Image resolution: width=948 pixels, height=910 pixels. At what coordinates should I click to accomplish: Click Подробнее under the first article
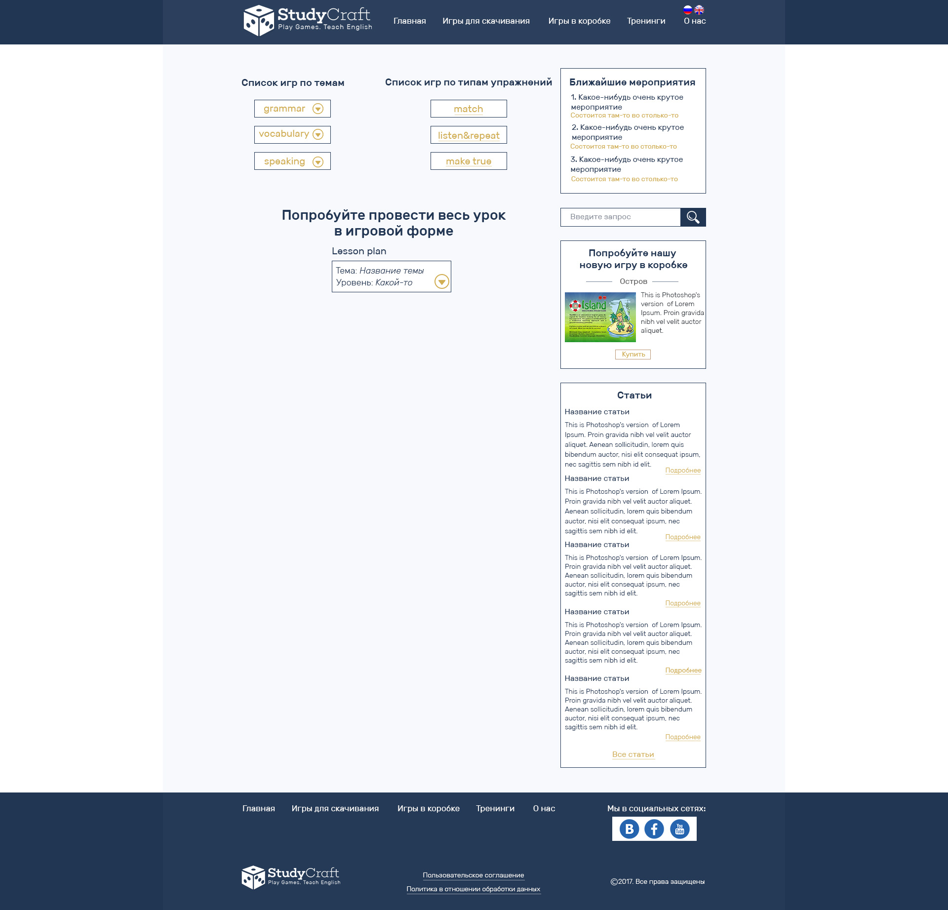click(683, 471)
